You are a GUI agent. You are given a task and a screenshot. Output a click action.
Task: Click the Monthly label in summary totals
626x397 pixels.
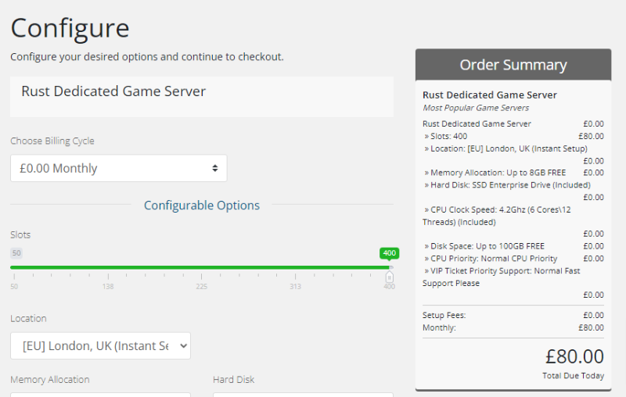[x=439, y=327]
